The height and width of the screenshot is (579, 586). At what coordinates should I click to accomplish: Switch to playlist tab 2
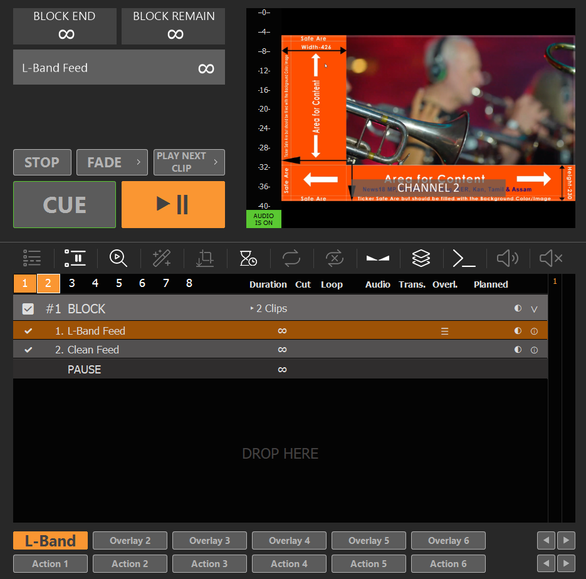(48, 283)
